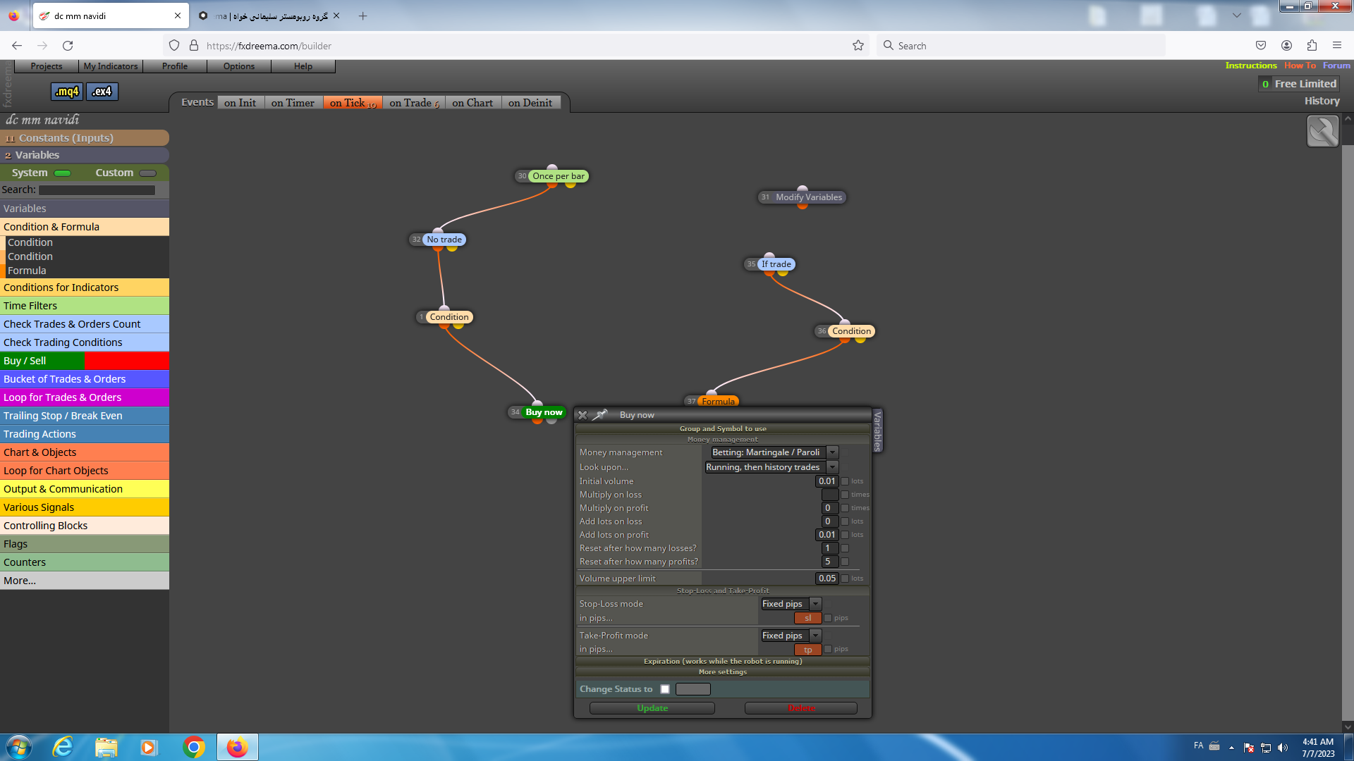
Task: Export the project as .mq4 file
Action: (68, 92)
